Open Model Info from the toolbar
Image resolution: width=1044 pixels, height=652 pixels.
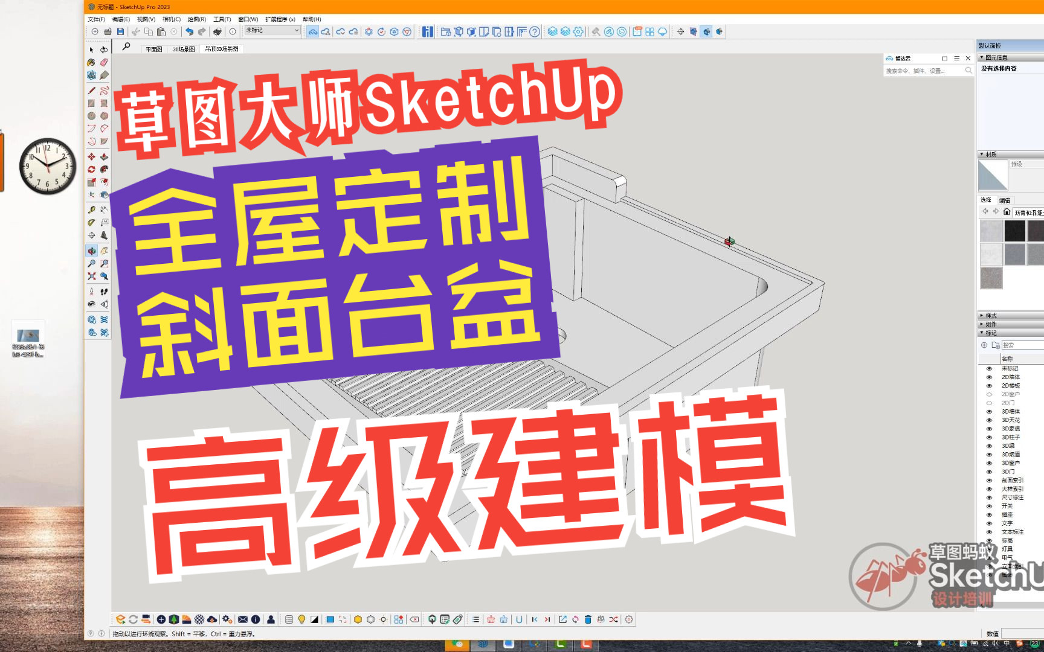(x=233, y=31)
